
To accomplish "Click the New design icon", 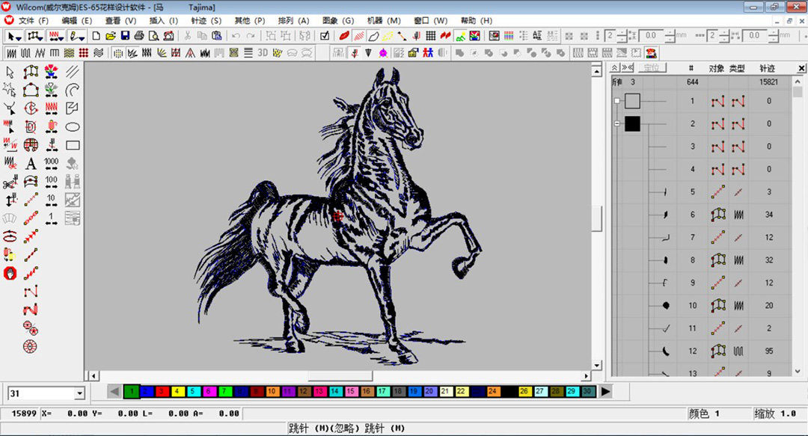I will coord(96,36).
